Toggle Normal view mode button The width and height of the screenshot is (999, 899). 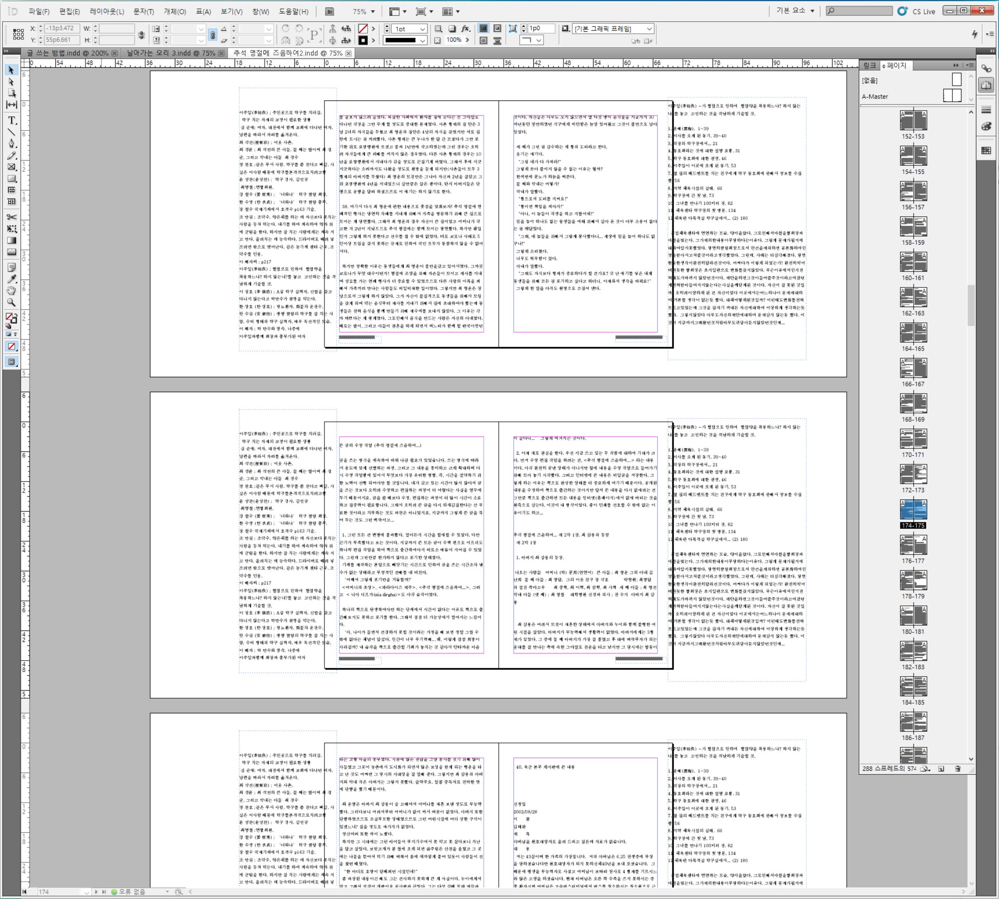click(12, 362)
